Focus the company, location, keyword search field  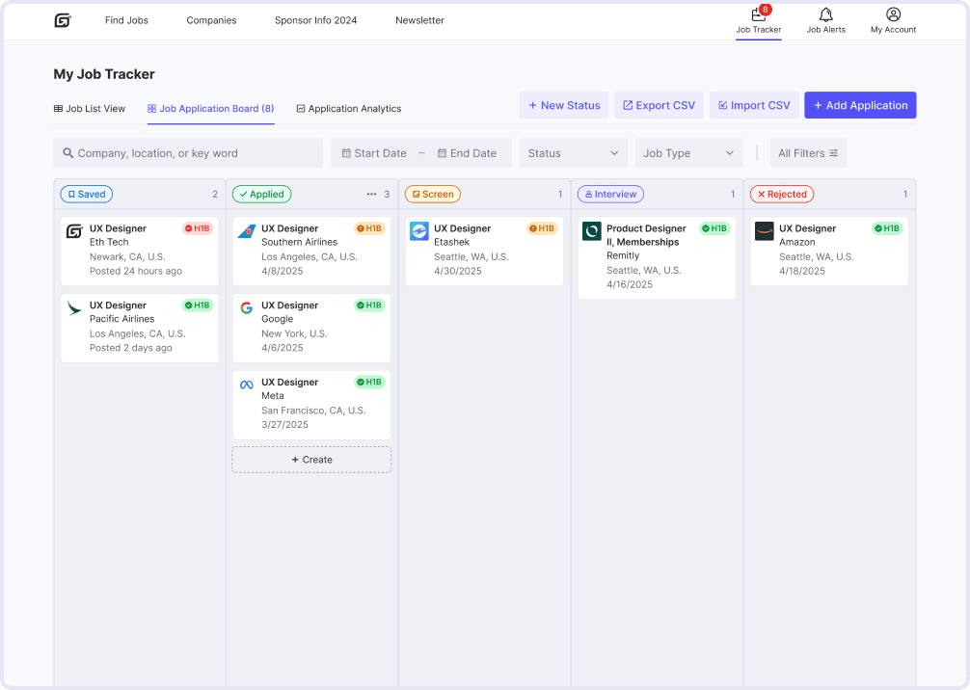[188, 152]
